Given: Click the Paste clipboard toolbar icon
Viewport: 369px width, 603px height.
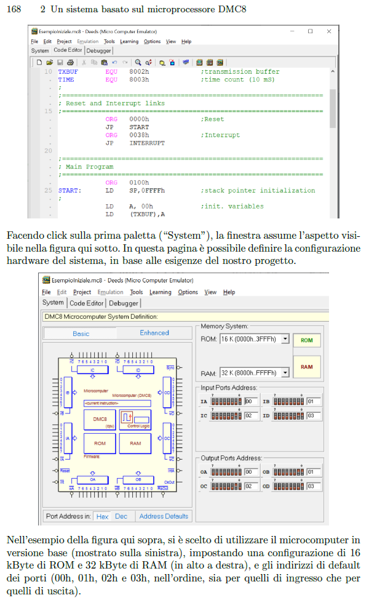Looking at the screenshot, I should coord(104,62).
